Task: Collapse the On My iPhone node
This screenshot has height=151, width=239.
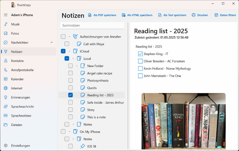Action: click(70, 132)
